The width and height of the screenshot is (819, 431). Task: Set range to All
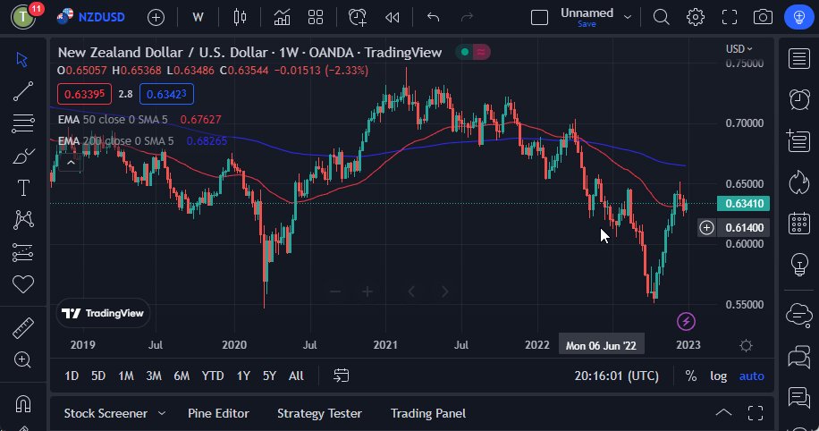[296, 376]
